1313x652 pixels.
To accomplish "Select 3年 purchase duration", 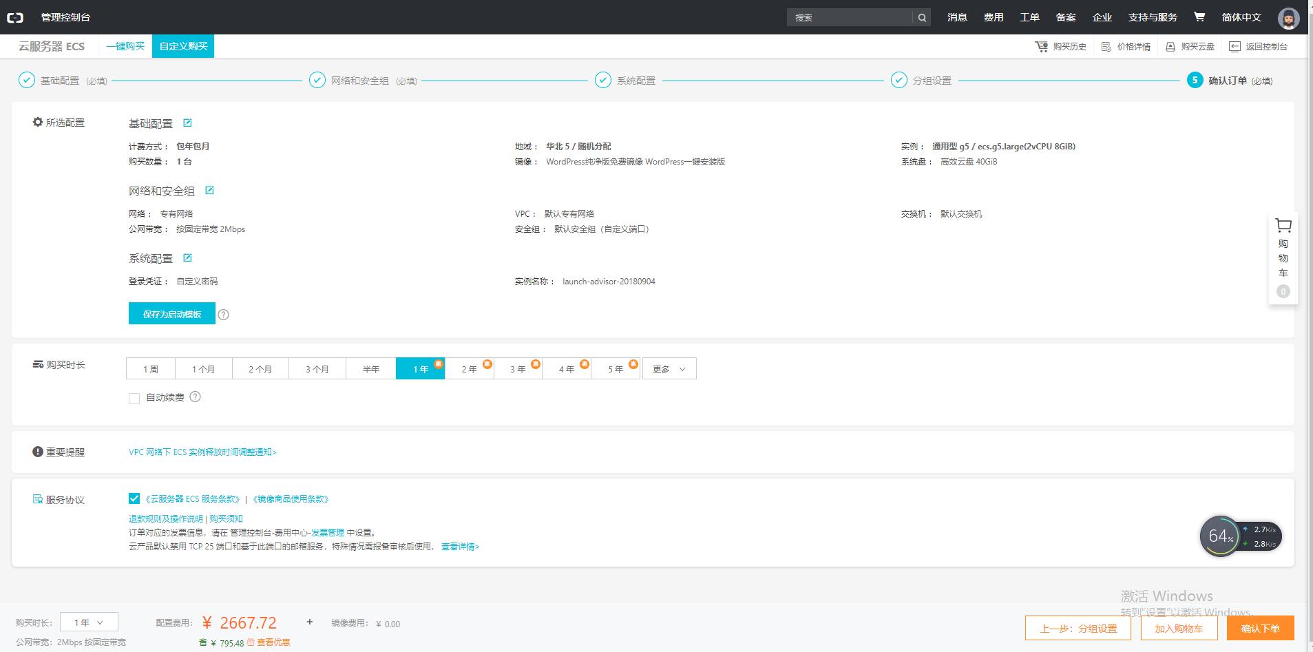I will click(518, 369).
